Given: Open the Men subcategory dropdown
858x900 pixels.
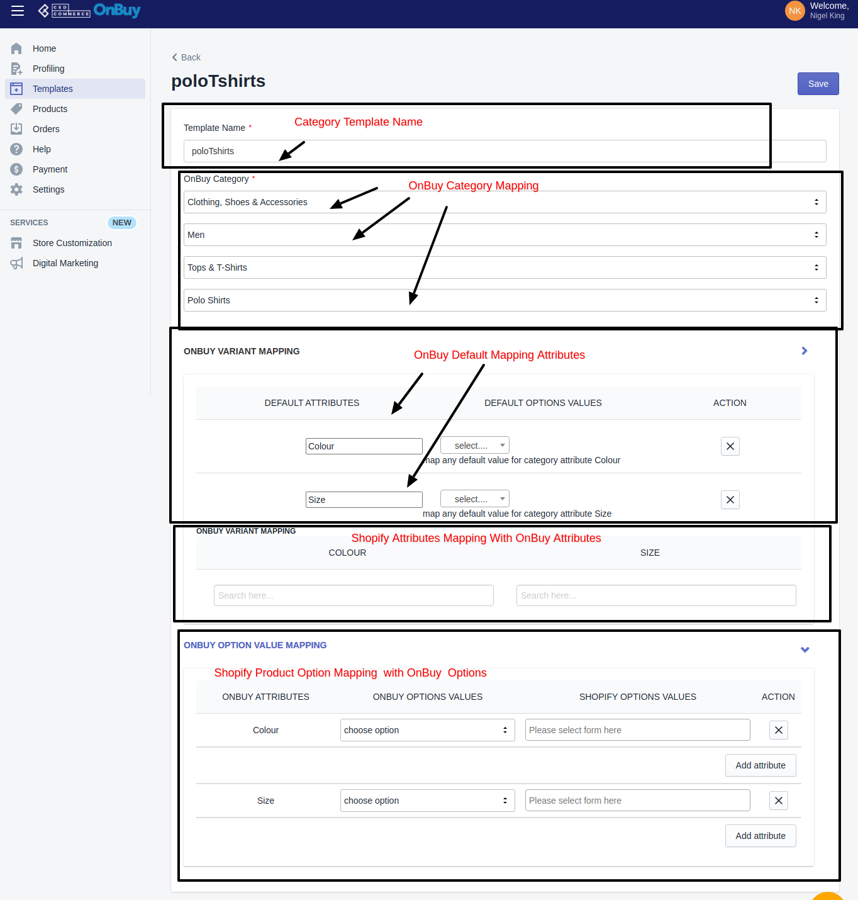Looking at the screenshot, I should [x=504, y=235].
